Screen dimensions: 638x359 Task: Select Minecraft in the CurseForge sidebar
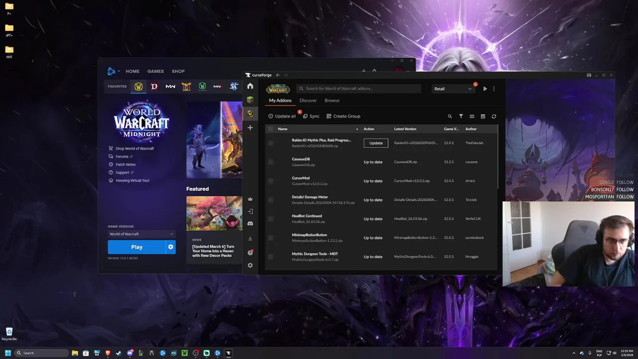(x=250, y=100)
